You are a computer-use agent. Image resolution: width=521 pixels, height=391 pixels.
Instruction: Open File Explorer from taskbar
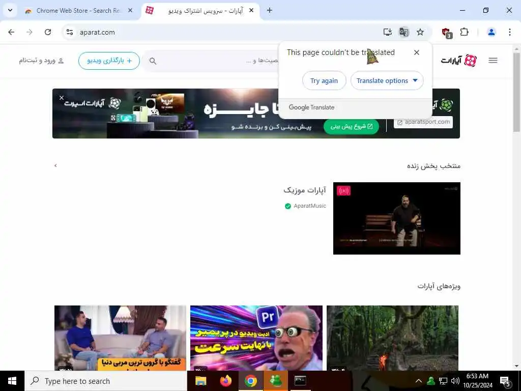(200, 381)
